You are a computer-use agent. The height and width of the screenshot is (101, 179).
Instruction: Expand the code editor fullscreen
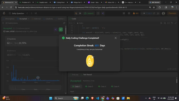(176, 23)
